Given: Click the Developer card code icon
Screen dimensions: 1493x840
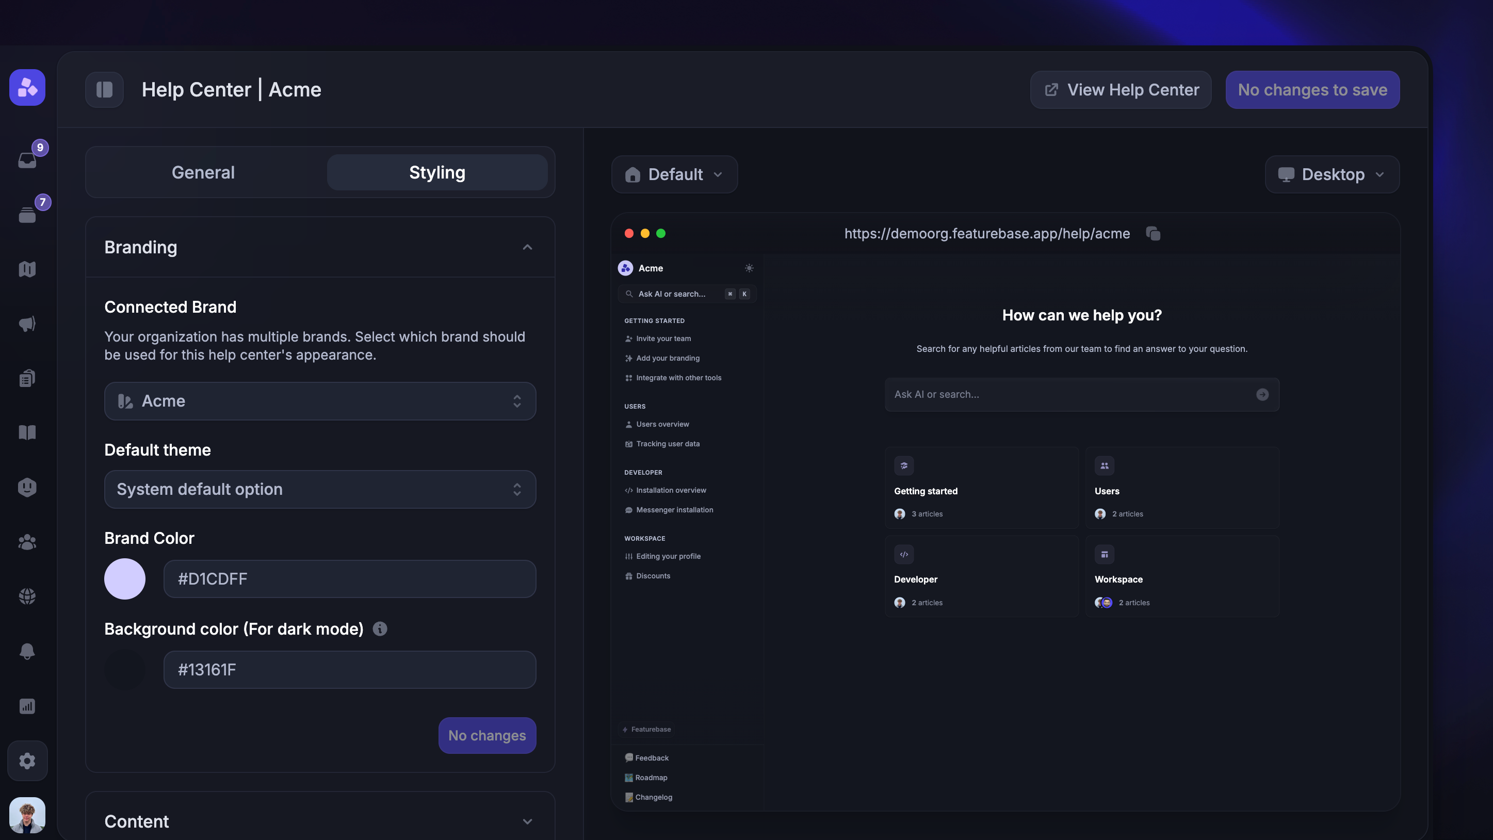Looking at the screenshot, I should [x=904, y=554].
